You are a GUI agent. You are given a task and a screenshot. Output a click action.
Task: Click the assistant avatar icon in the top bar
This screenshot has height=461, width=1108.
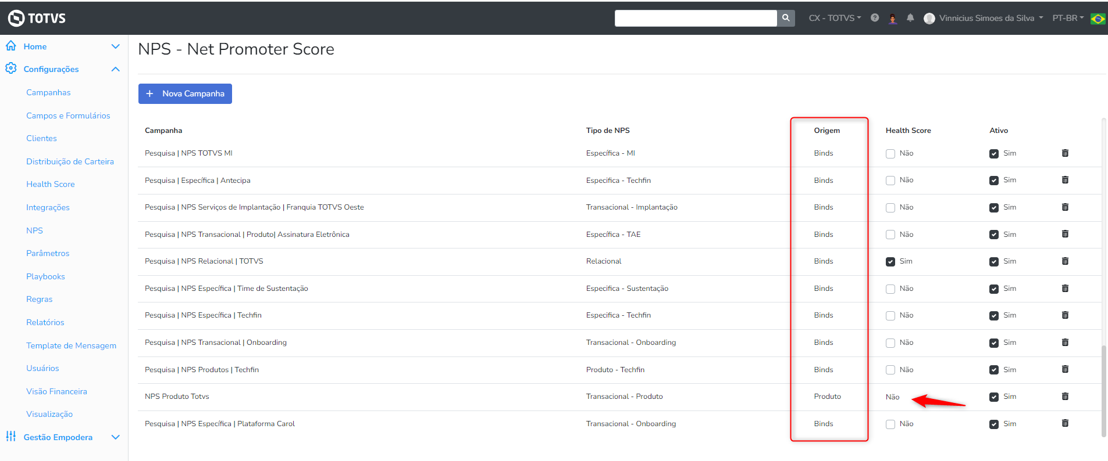click(x=893, y=19)
